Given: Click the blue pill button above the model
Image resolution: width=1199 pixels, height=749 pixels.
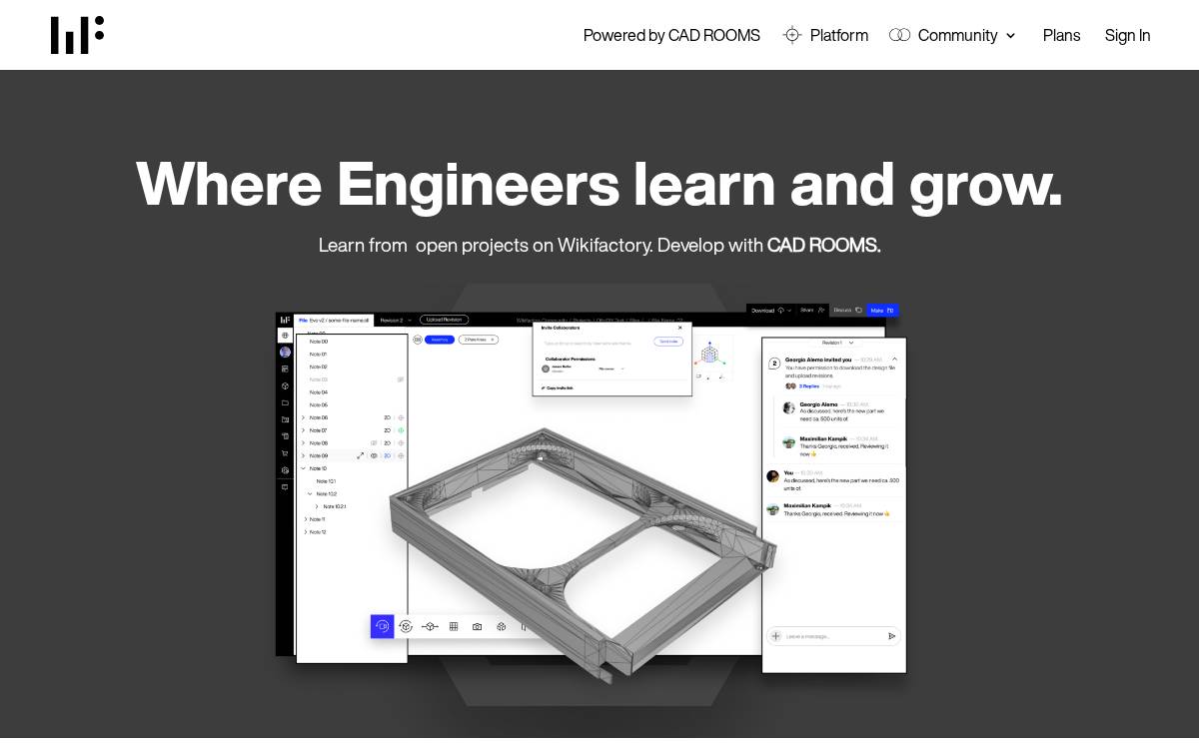Looking at the screenshot, I should 440,340.
